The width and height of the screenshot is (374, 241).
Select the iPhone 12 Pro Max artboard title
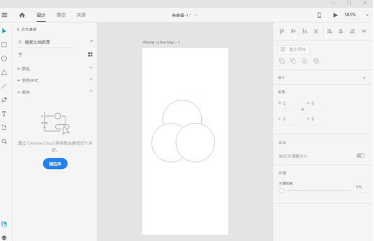[x=162, y=42]
